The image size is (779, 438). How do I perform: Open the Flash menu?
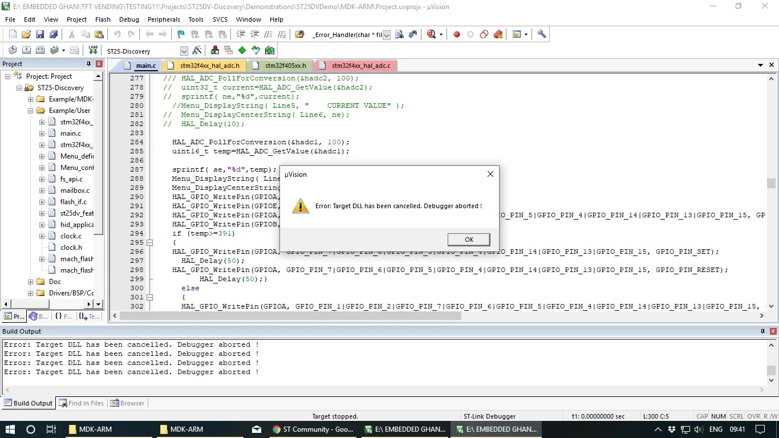coord(103,19)
